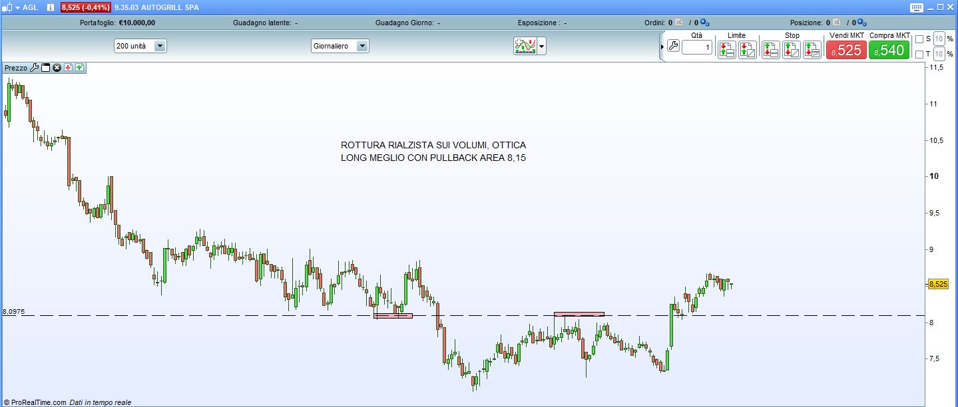The image size is (958, 407).
Task: Click the second Limite order icon
Action: tap(747, 50)
